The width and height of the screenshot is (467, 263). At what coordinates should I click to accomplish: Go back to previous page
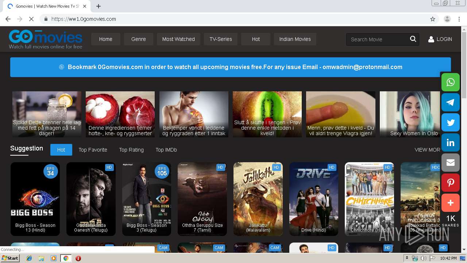(8, 19)
